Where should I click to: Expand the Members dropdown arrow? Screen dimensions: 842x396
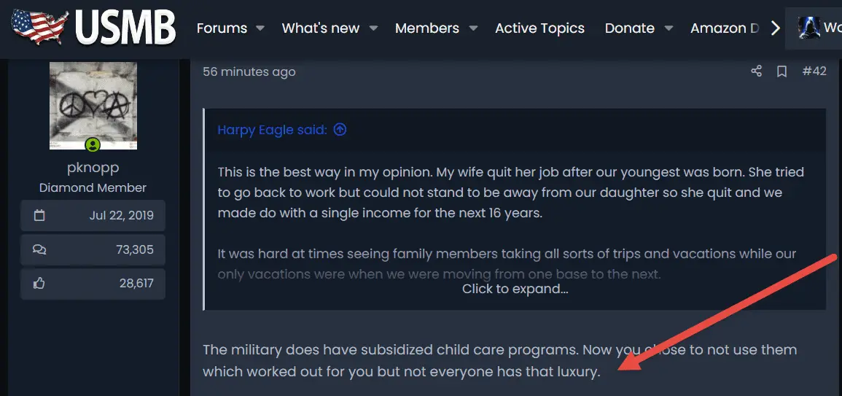coord(473,28)
